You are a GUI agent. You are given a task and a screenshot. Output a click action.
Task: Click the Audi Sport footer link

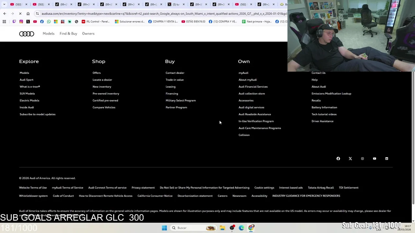(27, 80)
